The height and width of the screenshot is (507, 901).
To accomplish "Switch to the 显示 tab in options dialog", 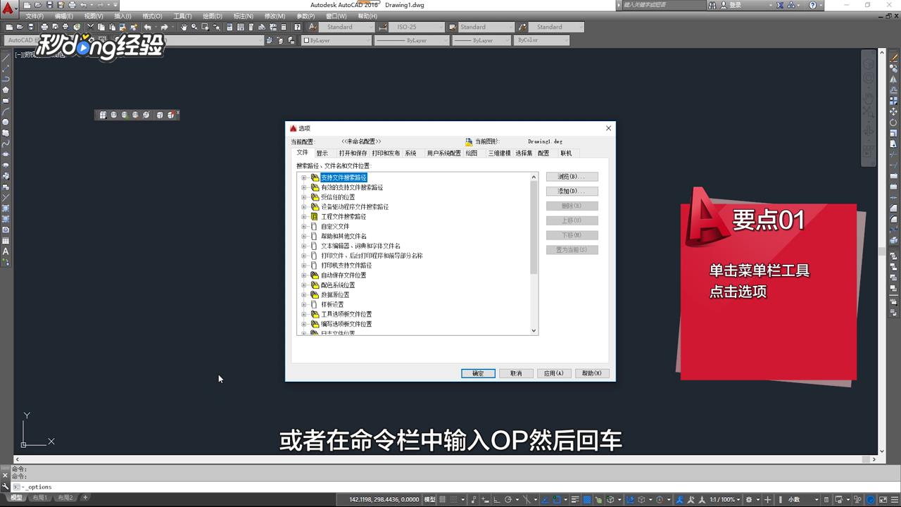I will 322,153.
